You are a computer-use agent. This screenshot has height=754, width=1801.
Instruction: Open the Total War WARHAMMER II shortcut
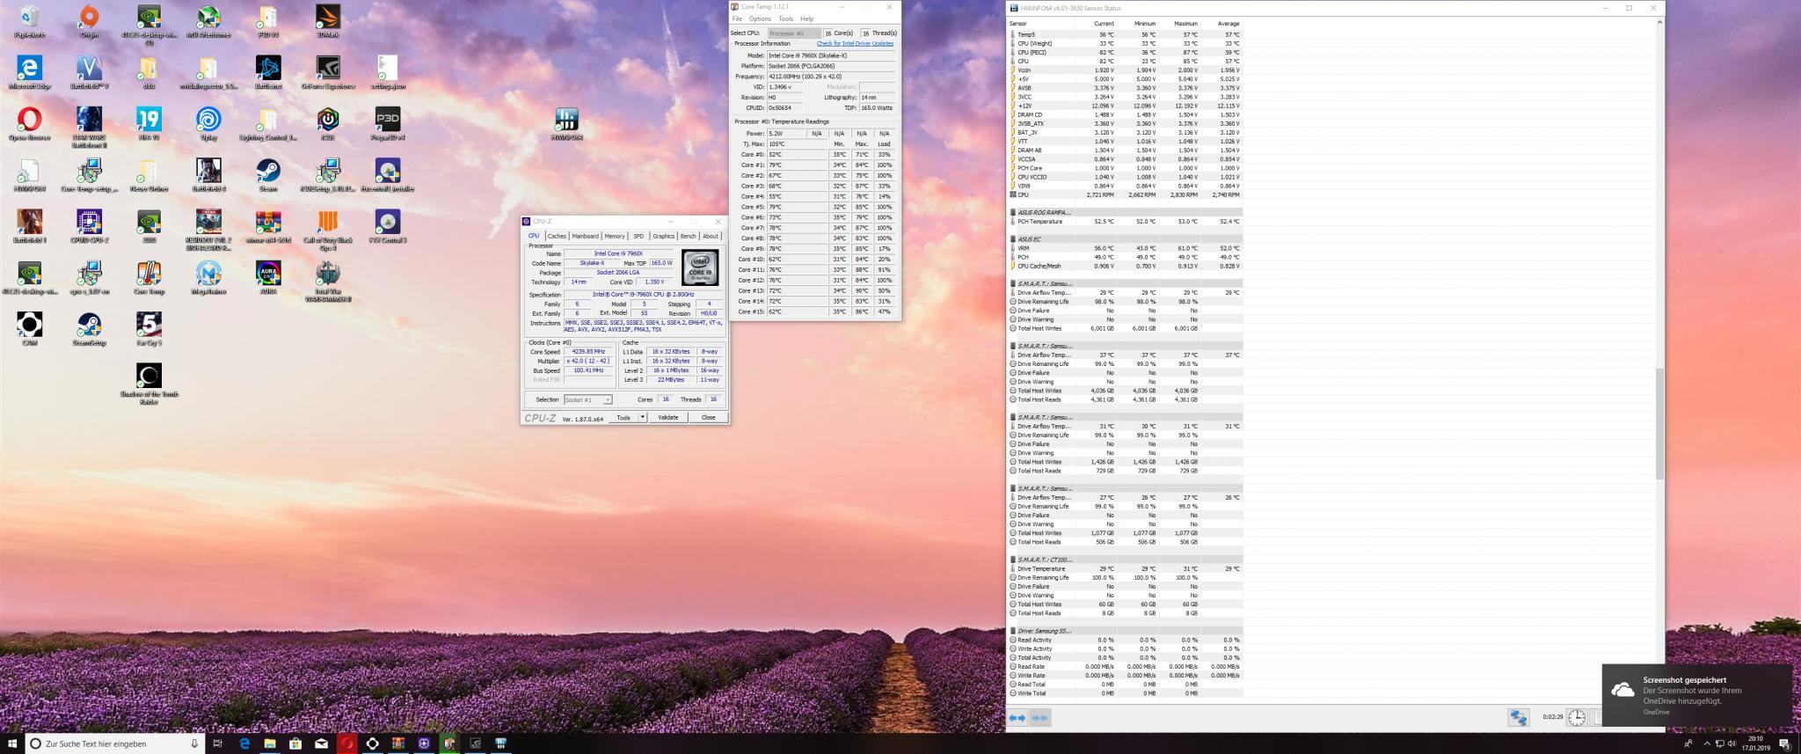(x=328, y=281)
